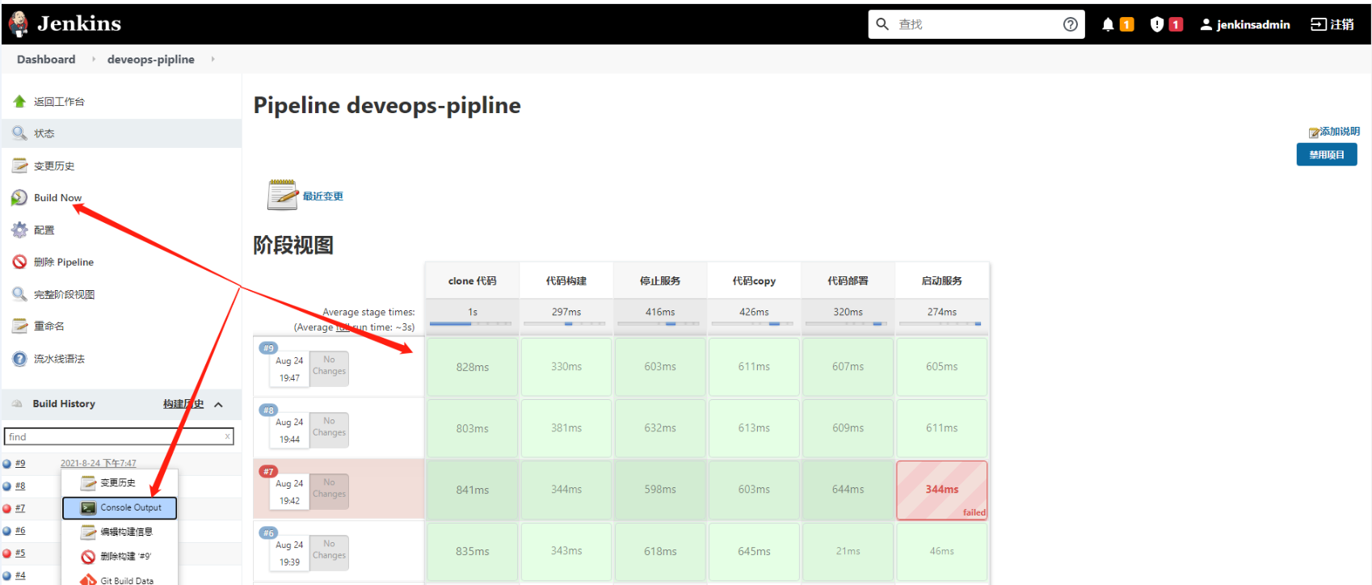
Task: Click the blue status ball for build #9
Action: (6, 464)
